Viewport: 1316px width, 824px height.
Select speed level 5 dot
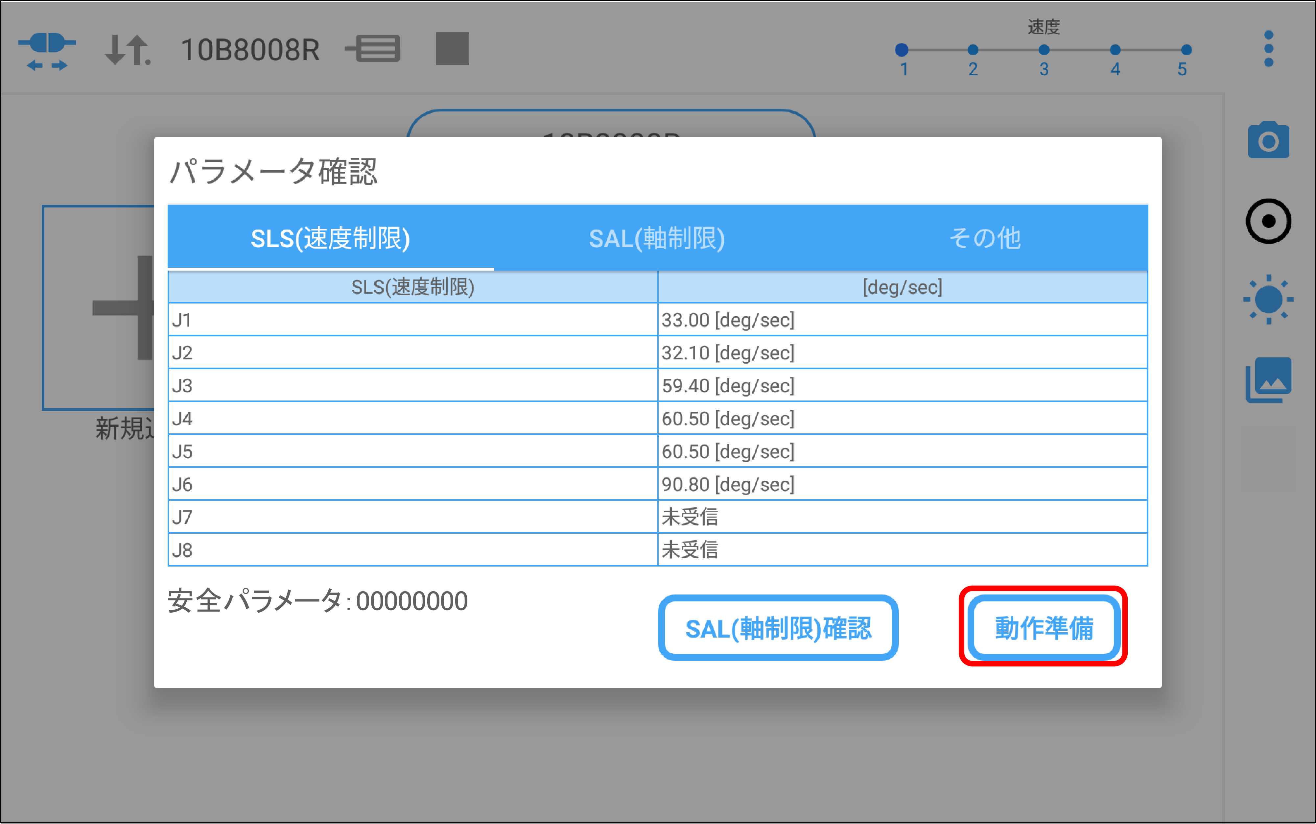point(1187,50)
